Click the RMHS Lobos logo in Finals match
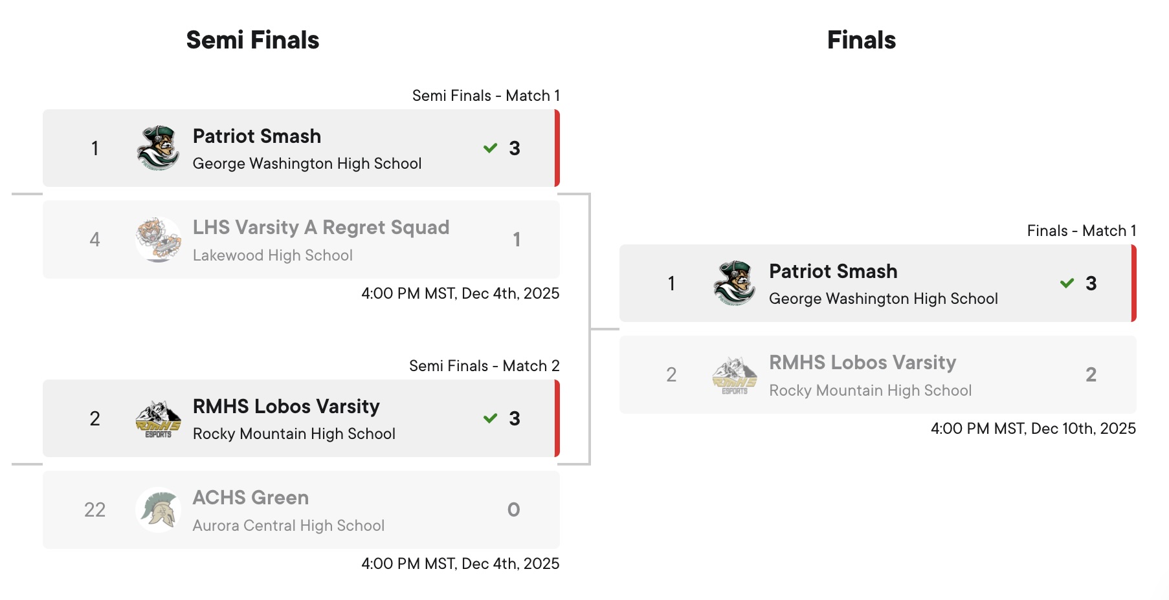 pos(734,374)
